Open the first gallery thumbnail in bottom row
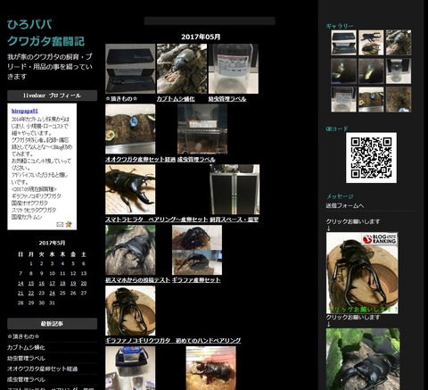Image resolution: width=428 pixels, height=390 pixels. tap(343, 100)
